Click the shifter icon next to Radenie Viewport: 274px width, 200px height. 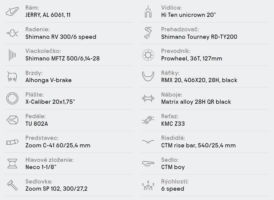(x=12, y=33)
